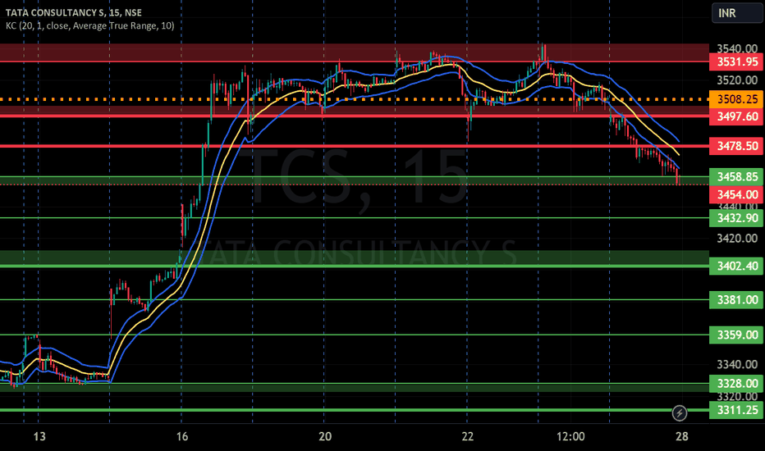Click the 3311.25 green price label

pyautogui.click(x=736, y=410)
